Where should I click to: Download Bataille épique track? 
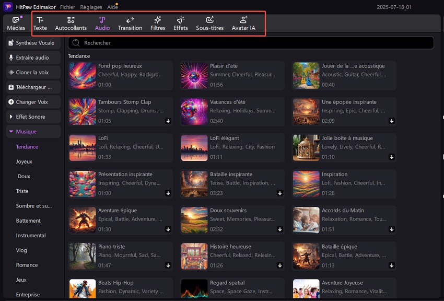click(x=392, y=265)
